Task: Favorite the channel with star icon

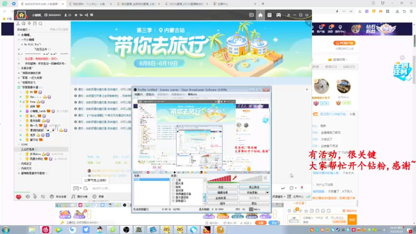Action: (x=76, y=15)
